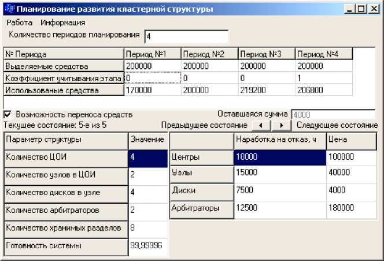Select the Готовность системы label
Image resolution: width=384 pixels, height=261 pixels.
coord(66,247)
